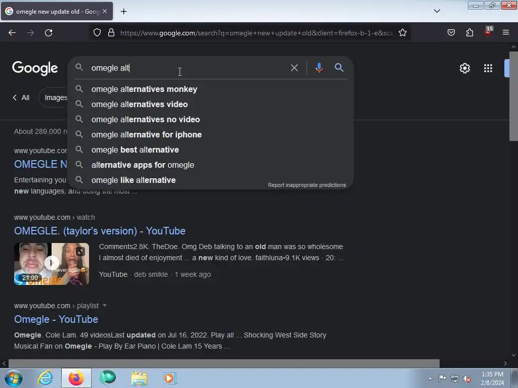Open Omegle - YouTube playlist result
The width and height of the screenshot is (518, 388).
point(56,319)
